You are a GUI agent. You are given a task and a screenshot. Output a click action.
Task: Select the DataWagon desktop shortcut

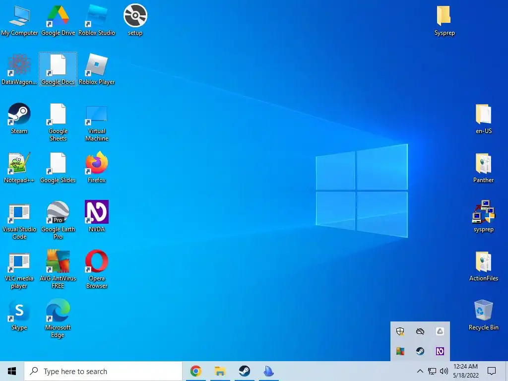19,69
